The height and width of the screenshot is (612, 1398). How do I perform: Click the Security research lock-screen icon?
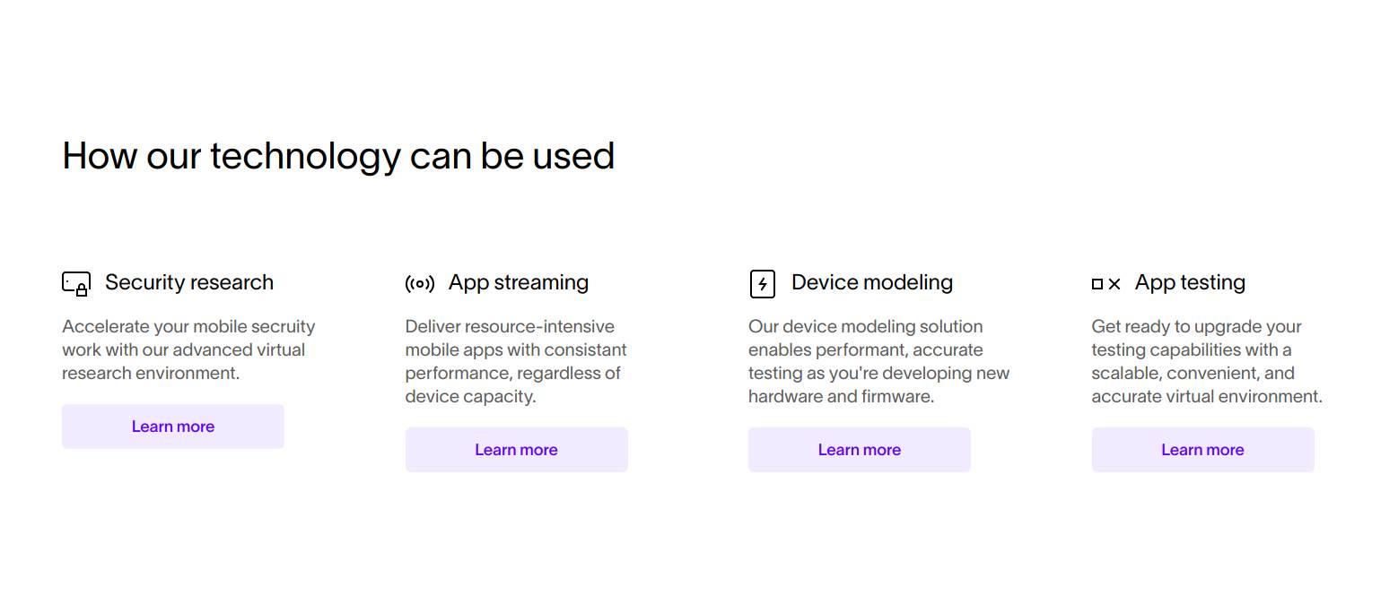pyautogui.click(x=76, y=284)
